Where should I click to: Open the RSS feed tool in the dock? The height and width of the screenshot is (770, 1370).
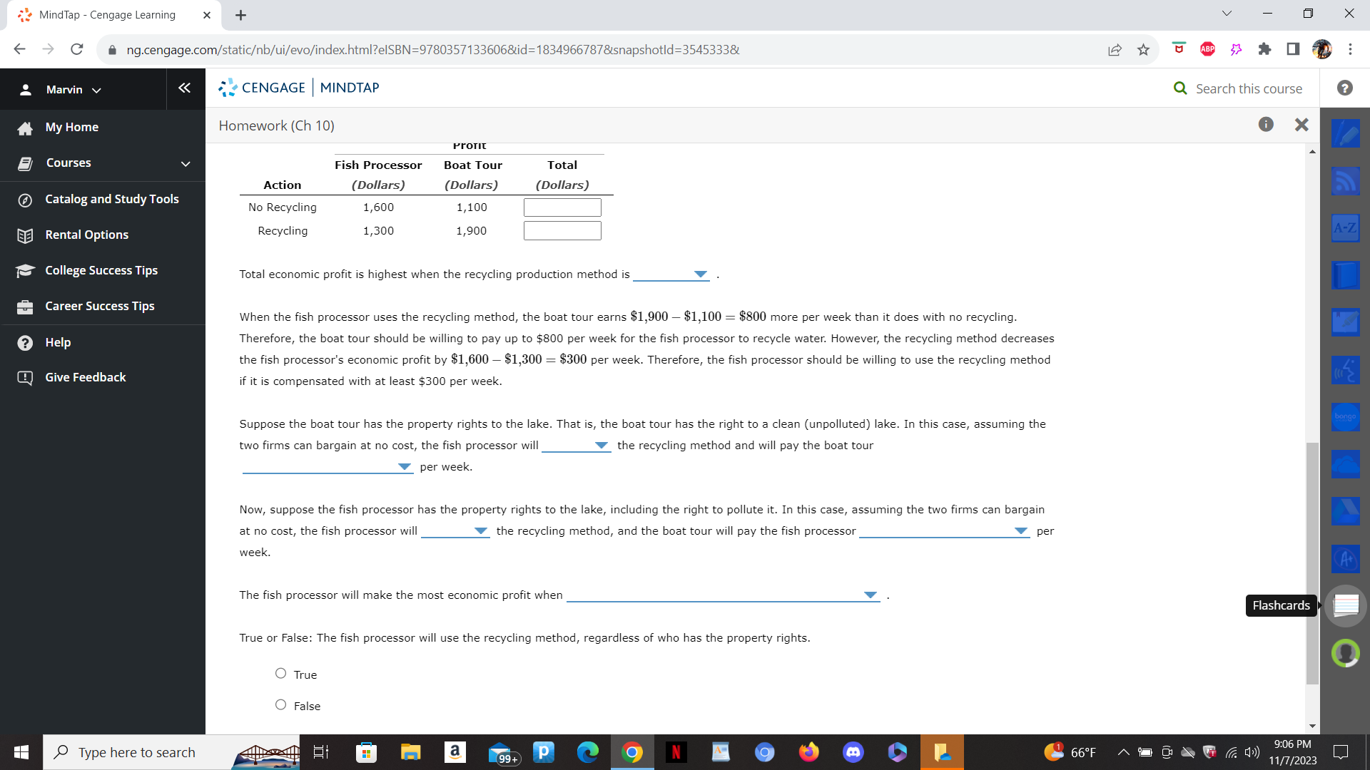click(x=1346, y=181)
